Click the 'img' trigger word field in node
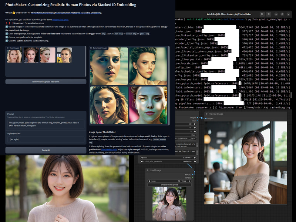Image resolution: width=296 pixels, height=222 pixels. [186, 135]
